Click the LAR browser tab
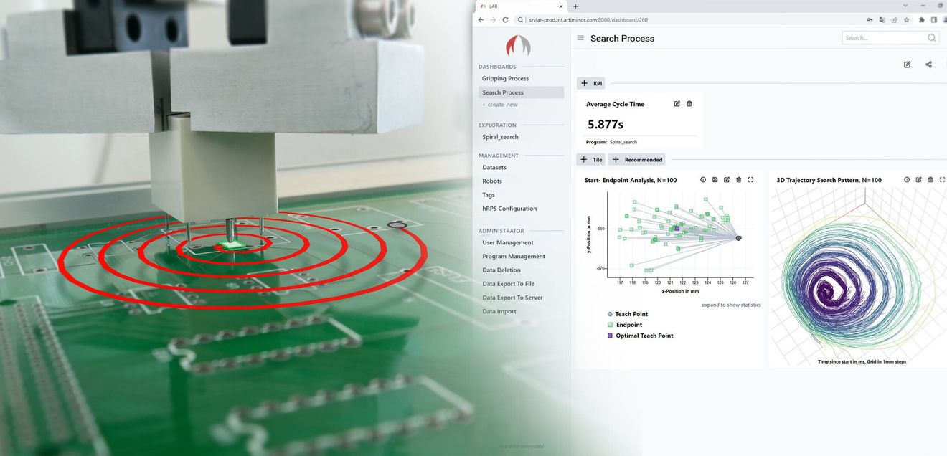Viewport: 947px width, 456px height. 521,6
